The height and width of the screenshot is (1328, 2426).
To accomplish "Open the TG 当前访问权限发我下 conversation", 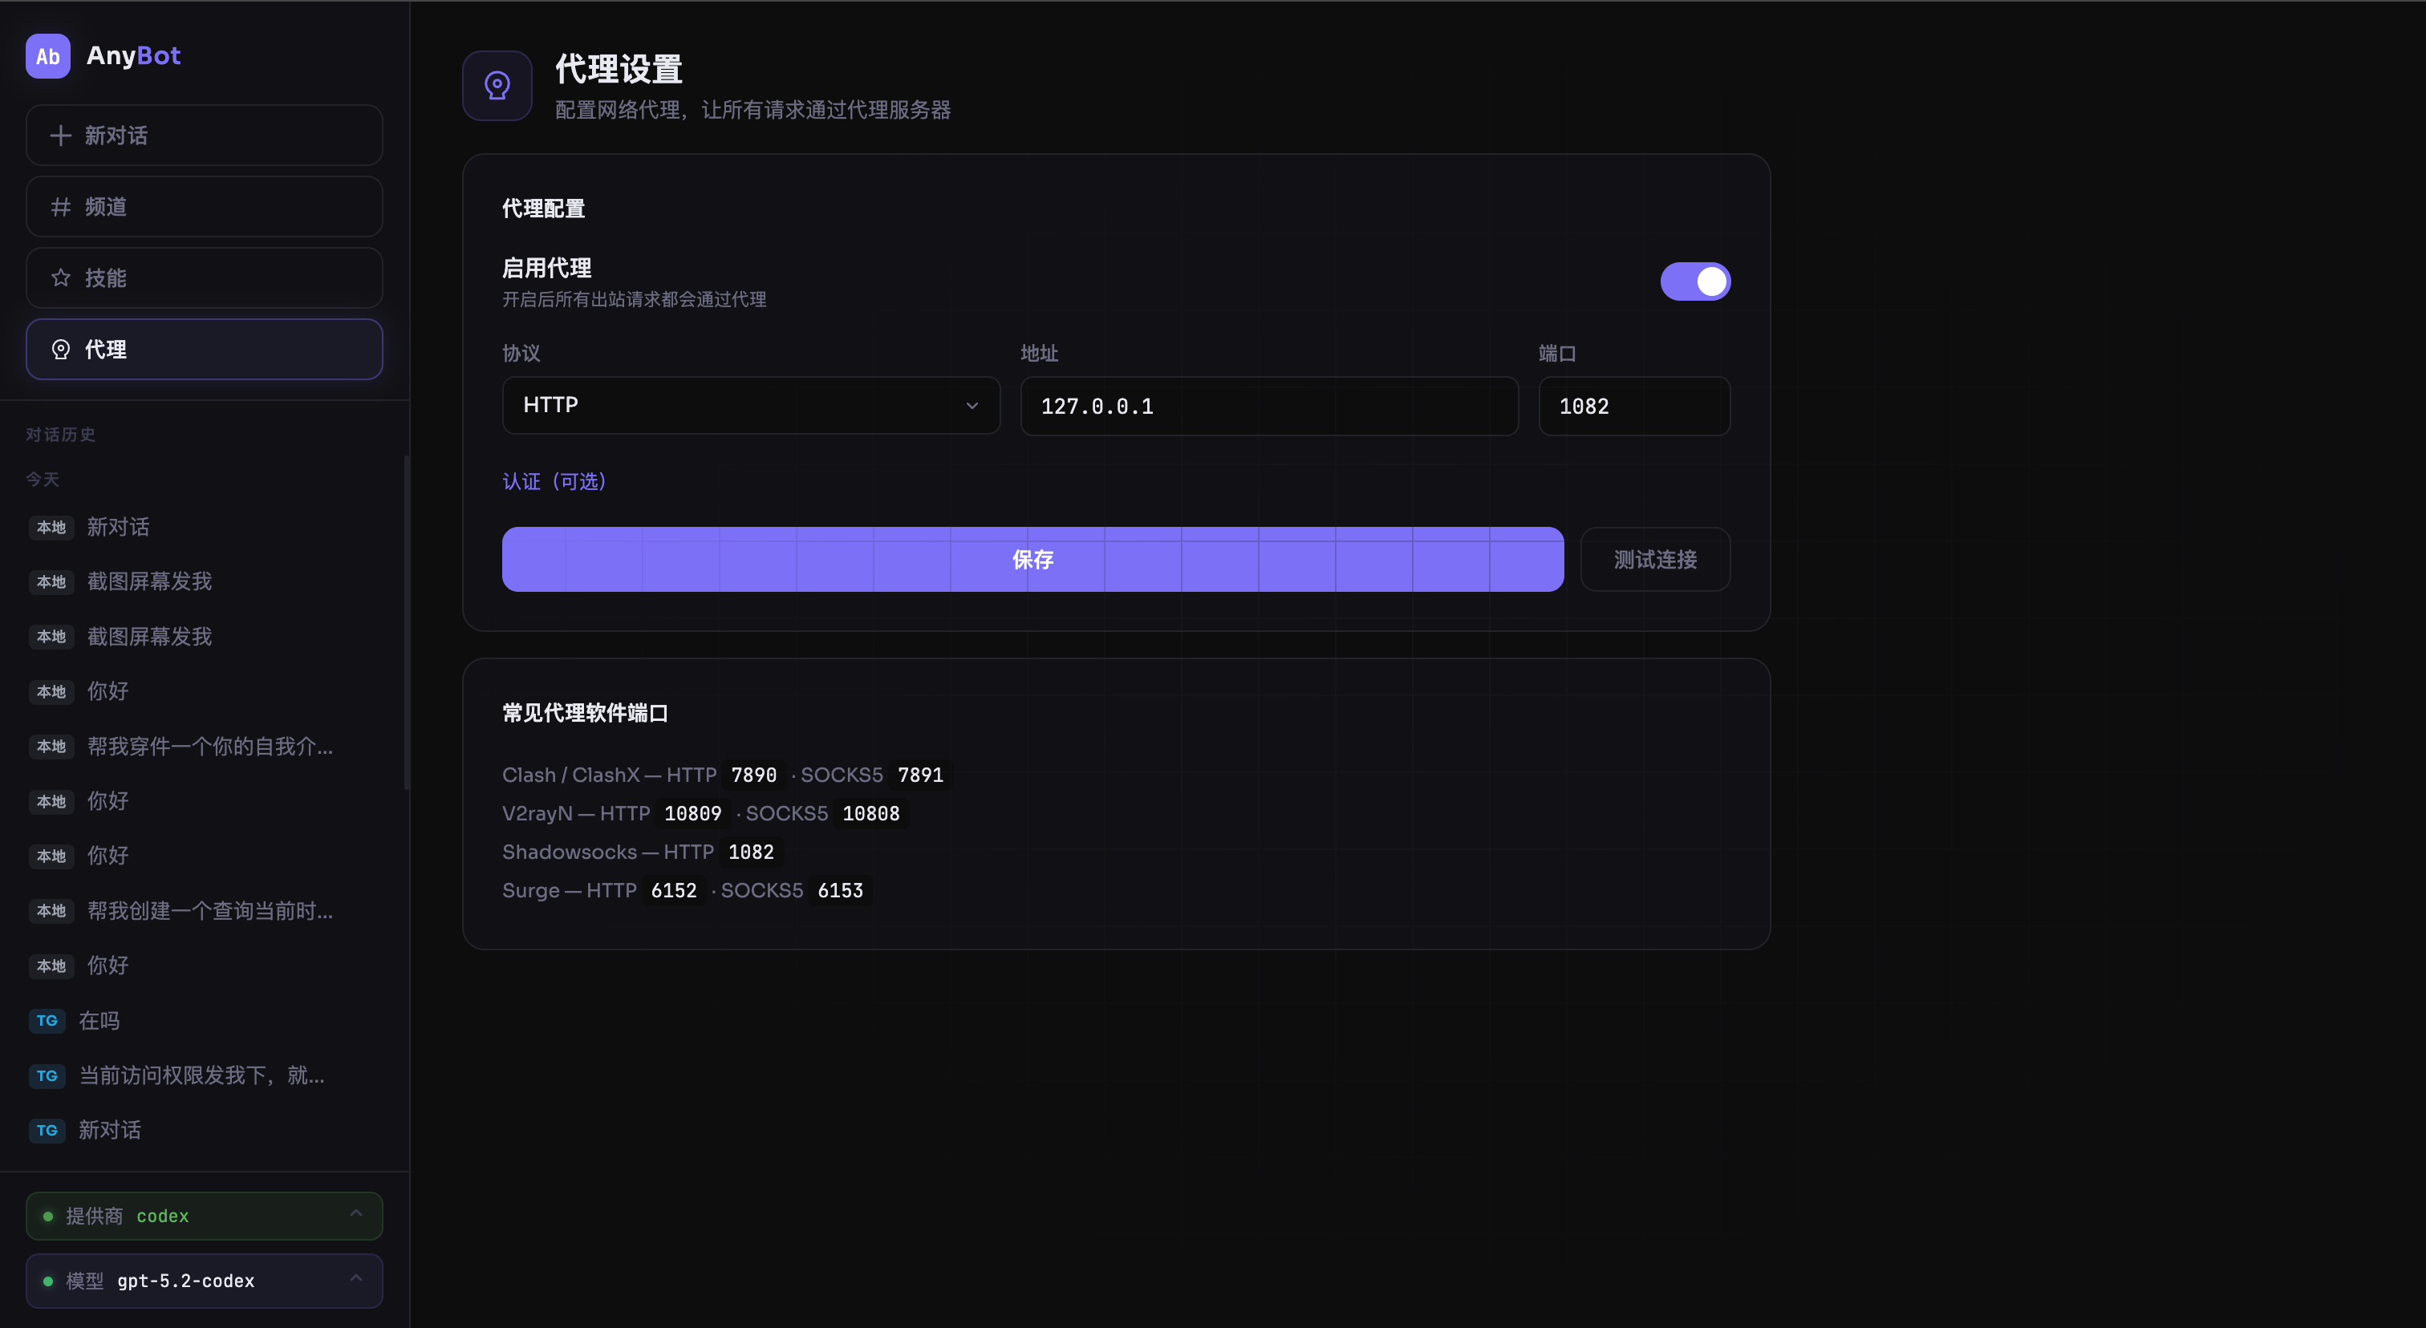I will pyautogui.click(x=205, y=1075).
